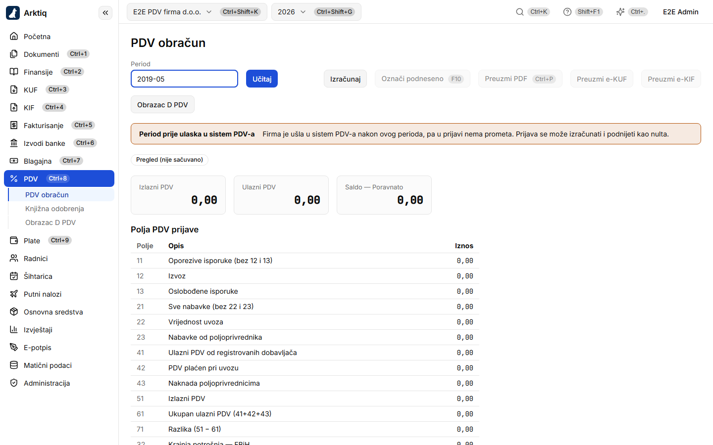Click the Osnovna sredstva box icon

(x=14, y=311)
